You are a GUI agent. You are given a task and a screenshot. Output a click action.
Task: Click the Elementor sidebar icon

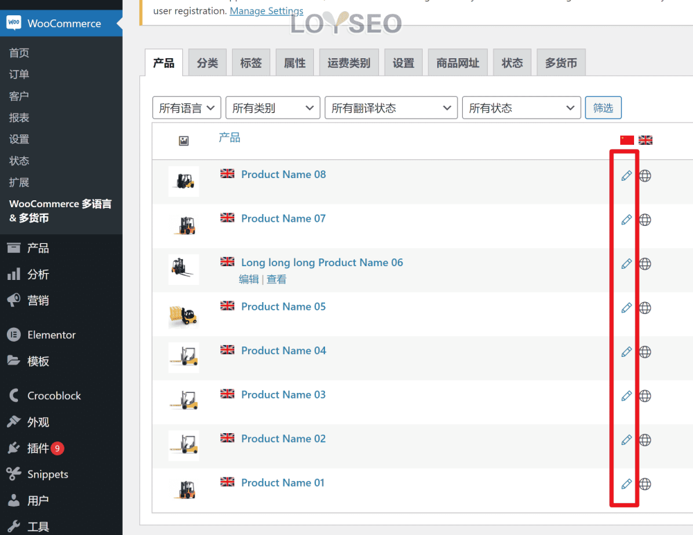pyautogui.click(x=14, y=335)
